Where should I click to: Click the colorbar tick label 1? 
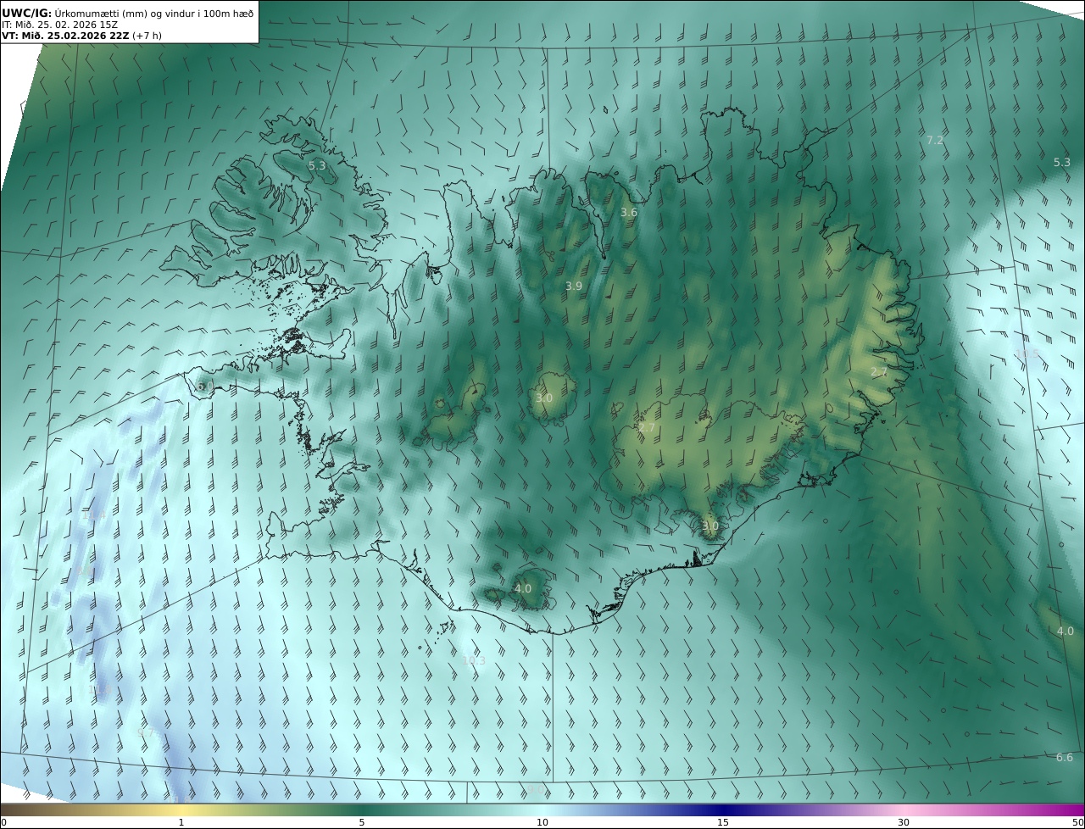[x=181, y=823]
